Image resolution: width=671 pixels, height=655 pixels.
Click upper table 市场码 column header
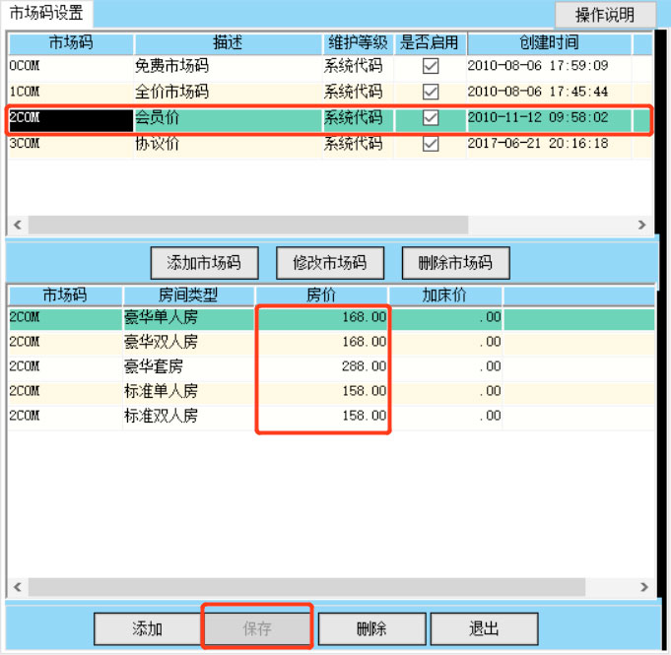click(x=71, y=42)
